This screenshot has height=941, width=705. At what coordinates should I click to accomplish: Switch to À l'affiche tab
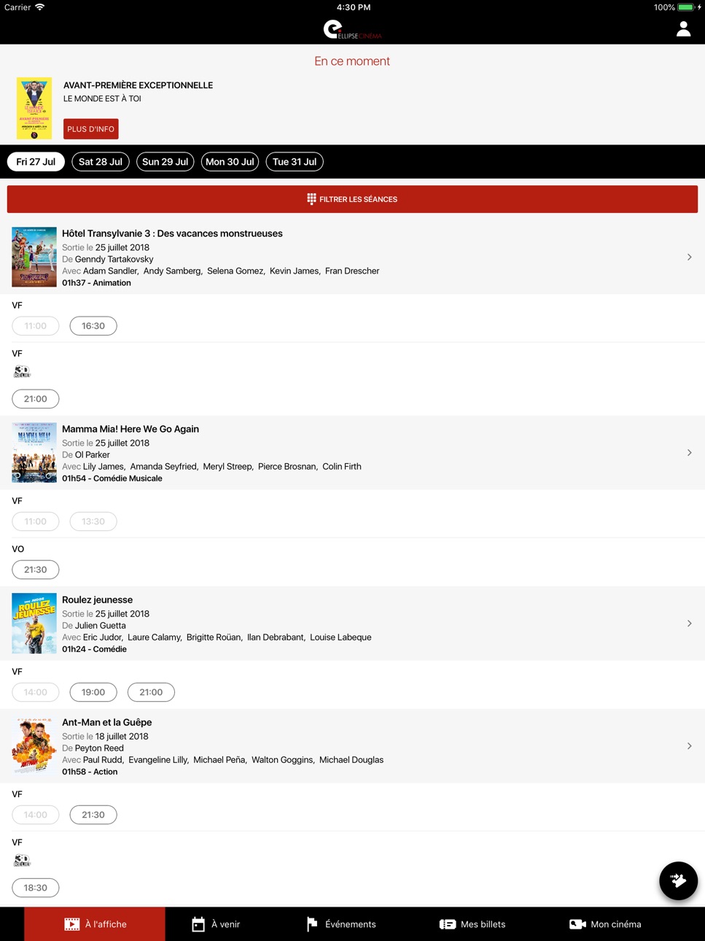(95, 924)
